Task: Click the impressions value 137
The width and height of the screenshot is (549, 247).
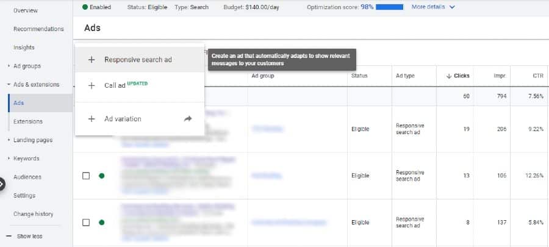Action: coord(502,222)
